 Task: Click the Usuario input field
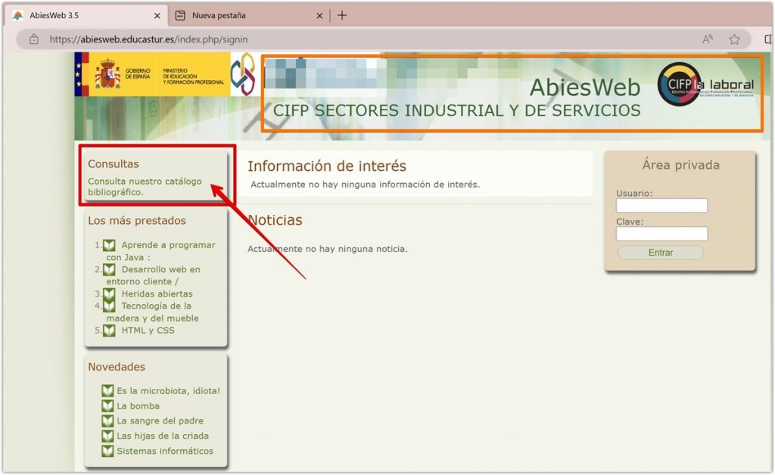(x=661, y=206)
